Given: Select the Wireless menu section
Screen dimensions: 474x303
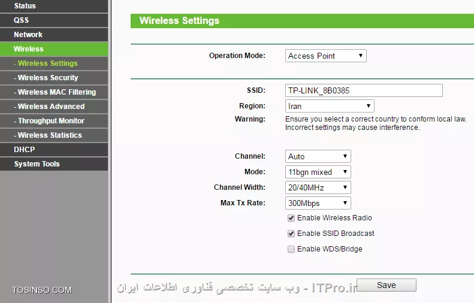Looking at the screenshot, I should [54, 49].
